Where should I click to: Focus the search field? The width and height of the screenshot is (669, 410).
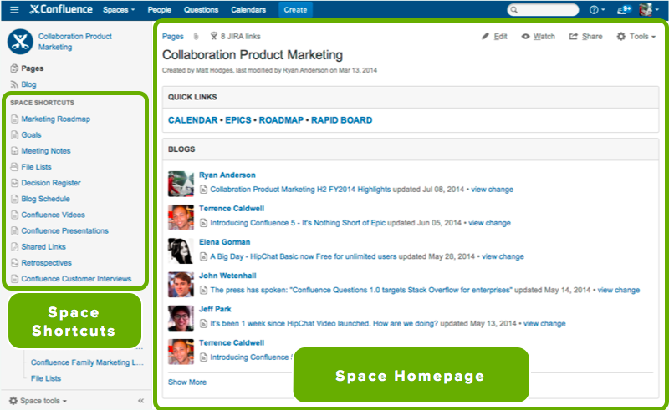click(543, 10)
